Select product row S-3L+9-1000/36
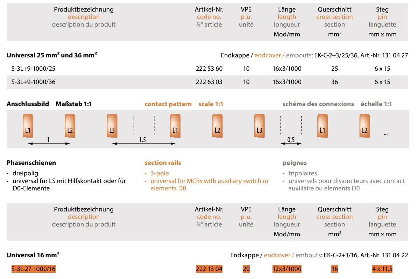The image size is (418, 279). pyautogui.click(x=34, y=82)
